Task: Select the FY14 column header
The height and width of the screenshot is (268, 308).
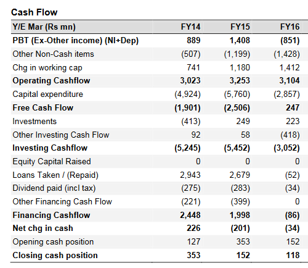Action: [190, 27]
